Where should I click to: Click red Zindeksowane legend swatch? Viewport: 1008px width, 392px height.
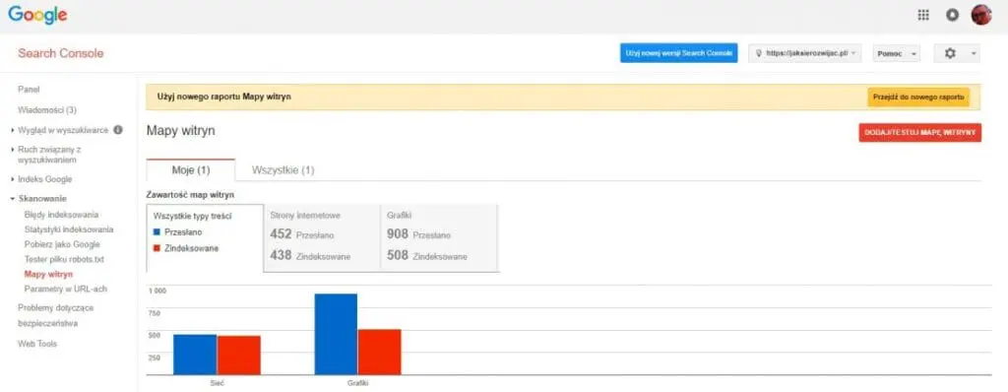(157, 248)
